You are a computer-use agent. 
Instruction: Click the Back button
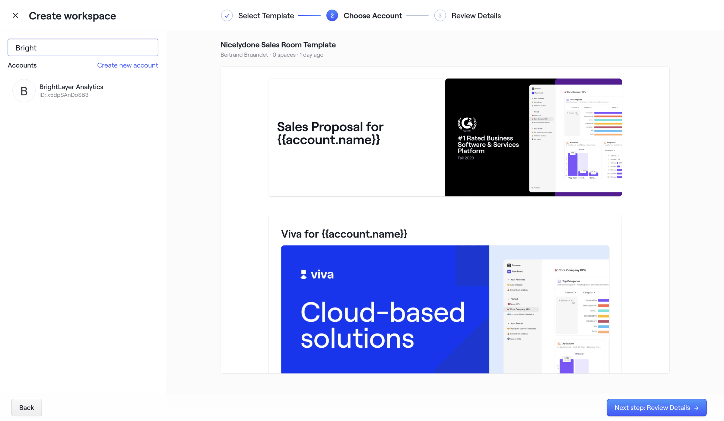tap(27, 407)
